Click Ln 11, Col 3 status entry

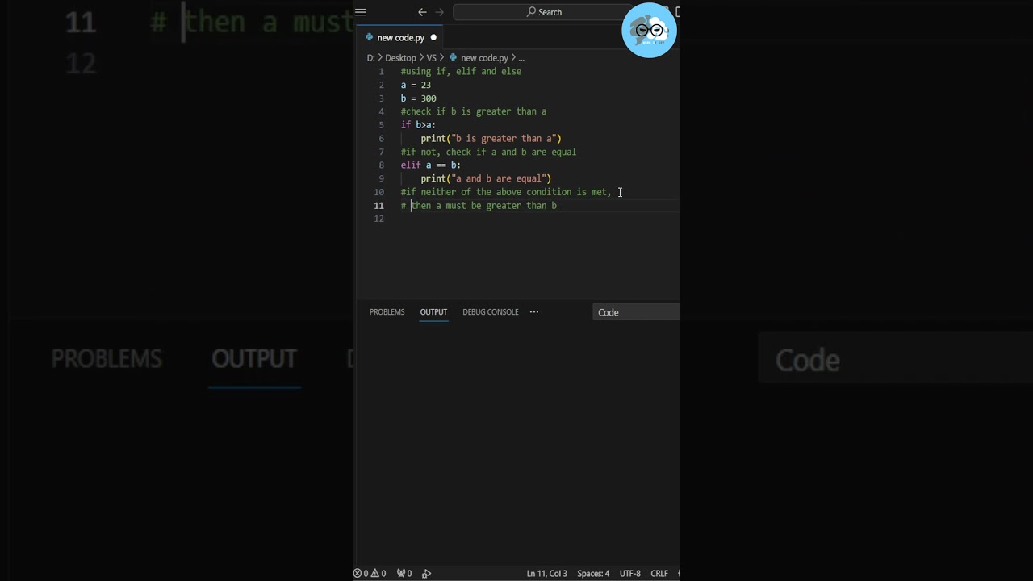click(x=547, y=574)
